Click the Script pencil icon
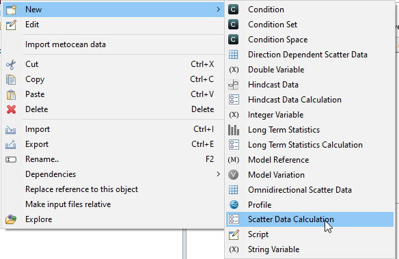 [234, 234]
